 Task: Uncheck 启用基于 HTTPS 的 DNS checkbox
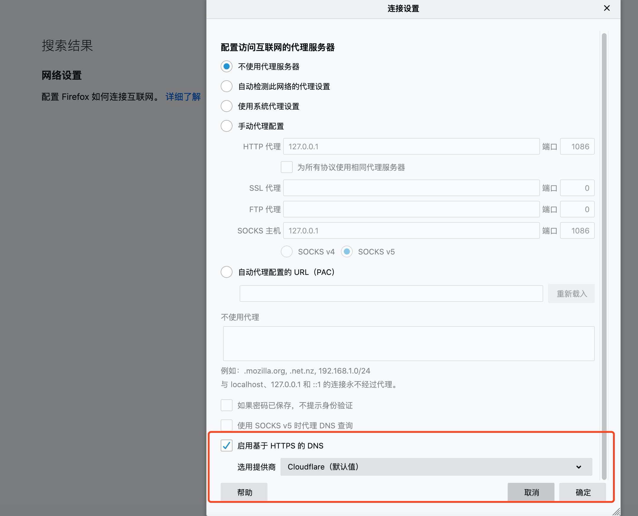point(226,446)
